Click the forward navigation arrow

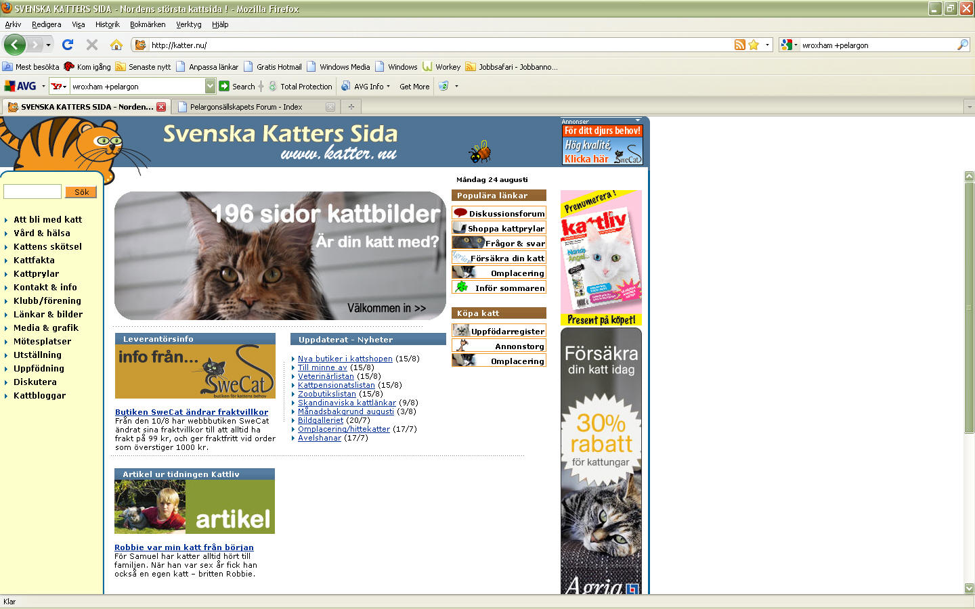34,45
